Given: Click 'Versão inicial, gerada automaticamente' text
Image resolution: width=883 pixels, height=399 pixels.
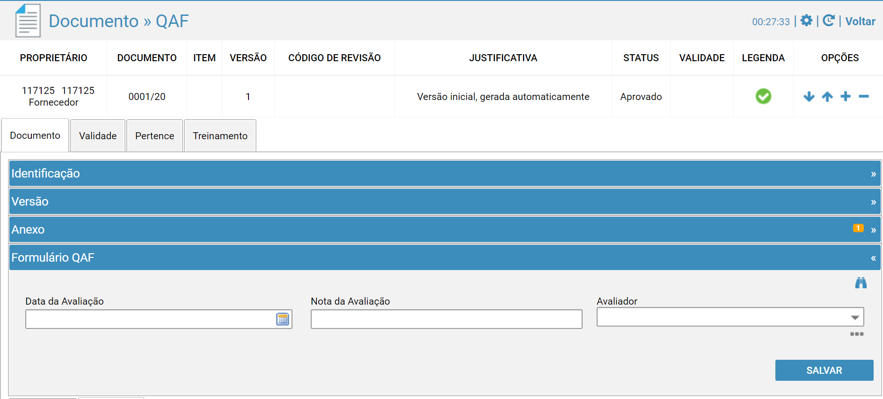Looking at the screenshot, I should click(x=503, y=97).
